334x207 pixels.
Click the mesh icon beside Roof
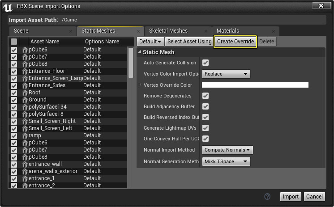pyautogui.click(x=25, y=93)
